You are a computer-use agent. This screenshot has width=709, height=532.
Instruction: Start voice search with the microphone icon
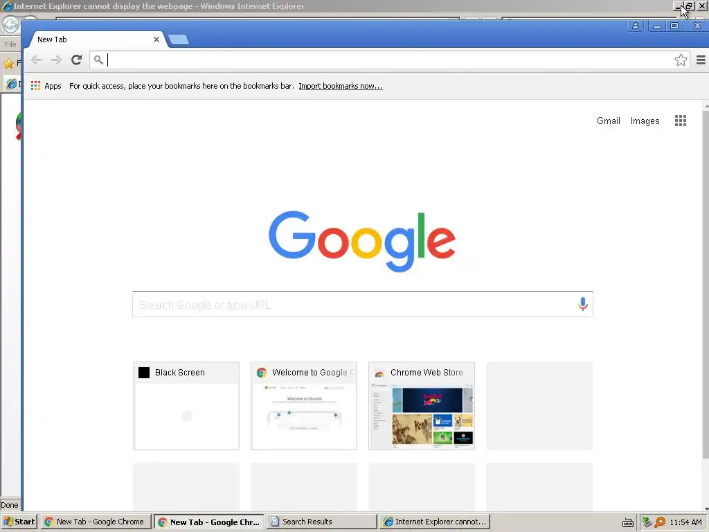click(x=583, y=304)
